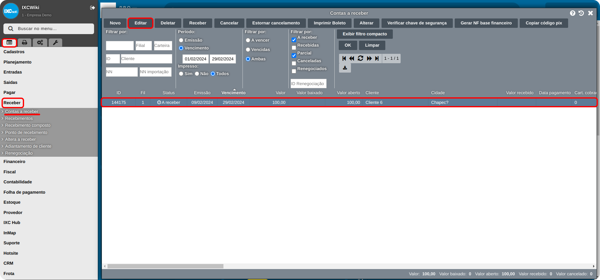This screenshot has height=280, width=600.
Task: Expand the Cadastros menu
Action: pos(14,52)
